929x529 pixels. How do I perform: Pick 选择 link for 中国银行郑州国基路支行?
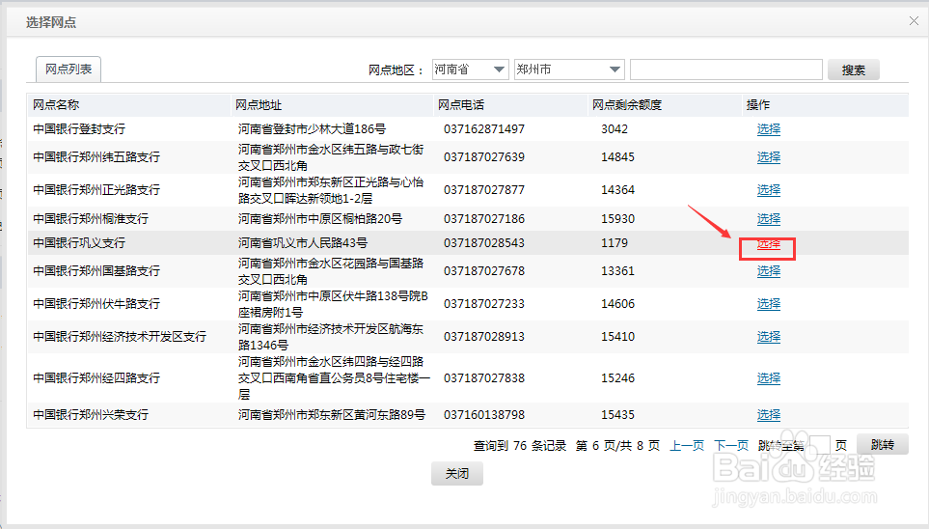click(x=769, y=271)
